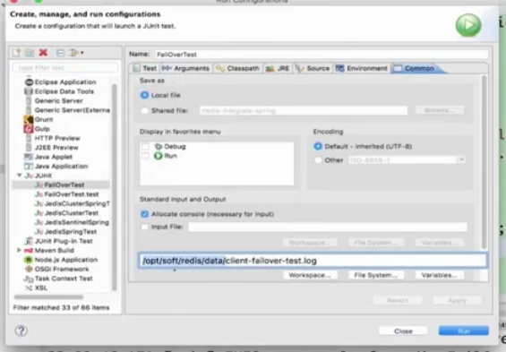Collapse the JUnit tree node
506x352 pixels.
tap(19, 176)
